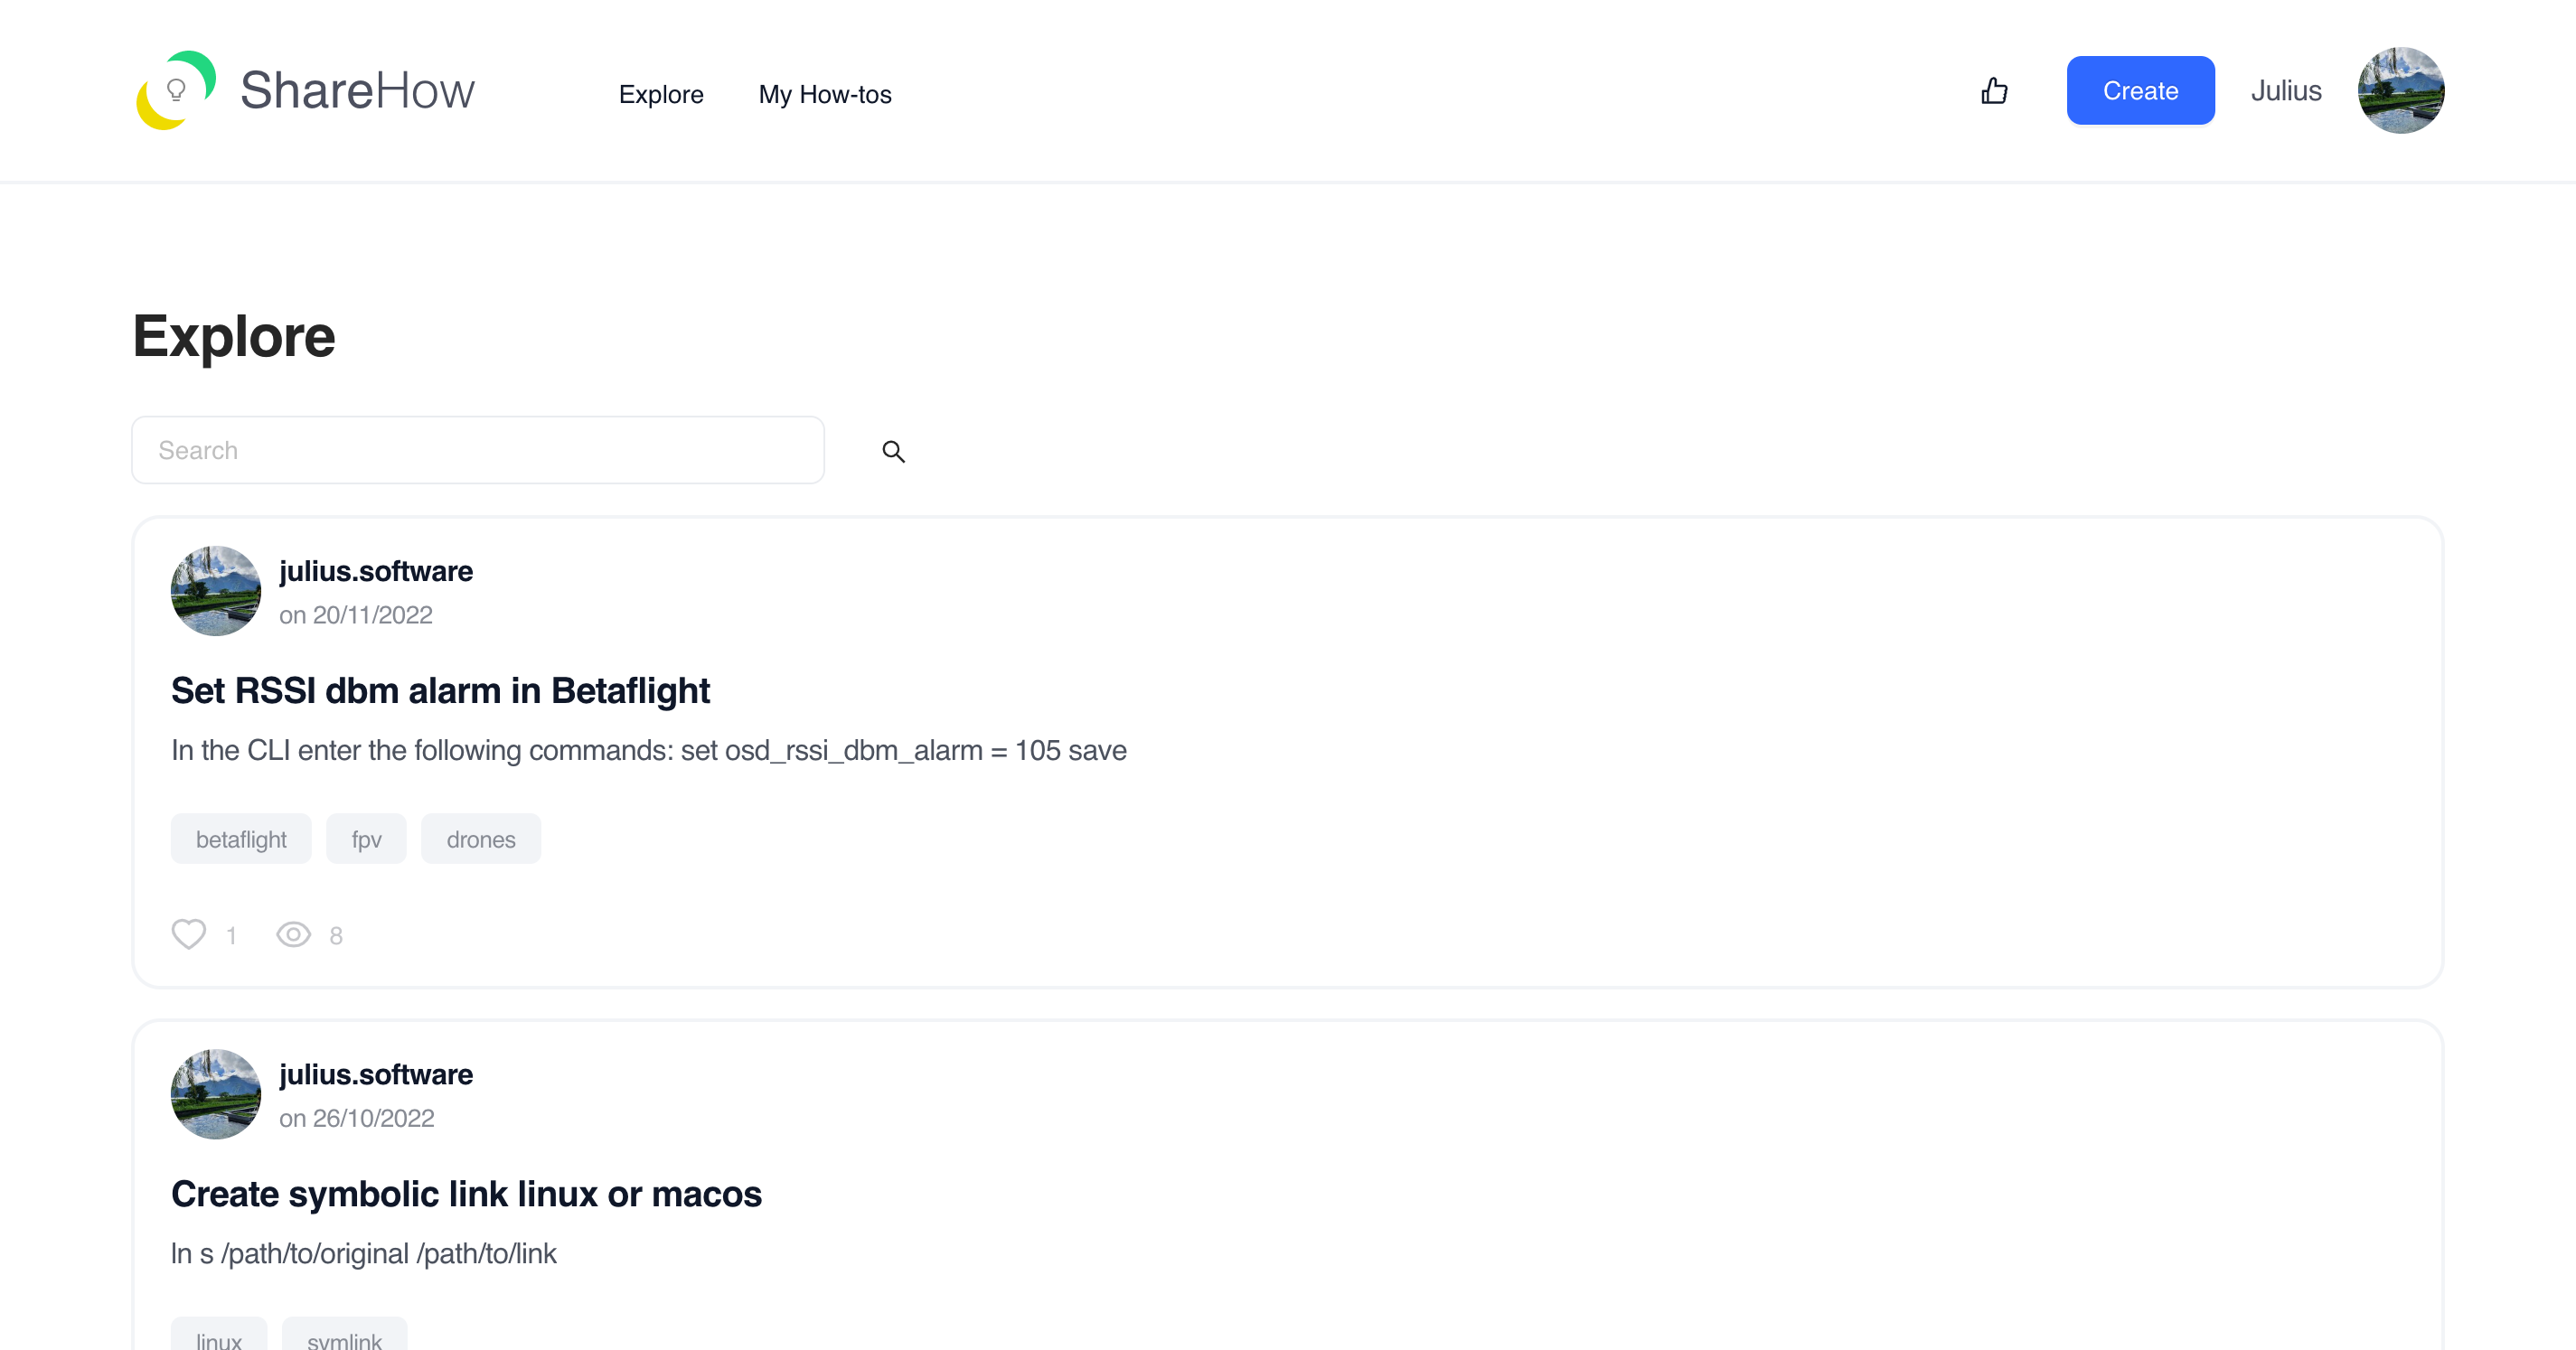Open "Create symbolic link linux or macos" post

tap(466, 1194)
